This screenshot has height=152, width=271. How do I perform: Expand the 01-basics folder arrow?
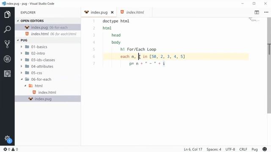(22, 47)
